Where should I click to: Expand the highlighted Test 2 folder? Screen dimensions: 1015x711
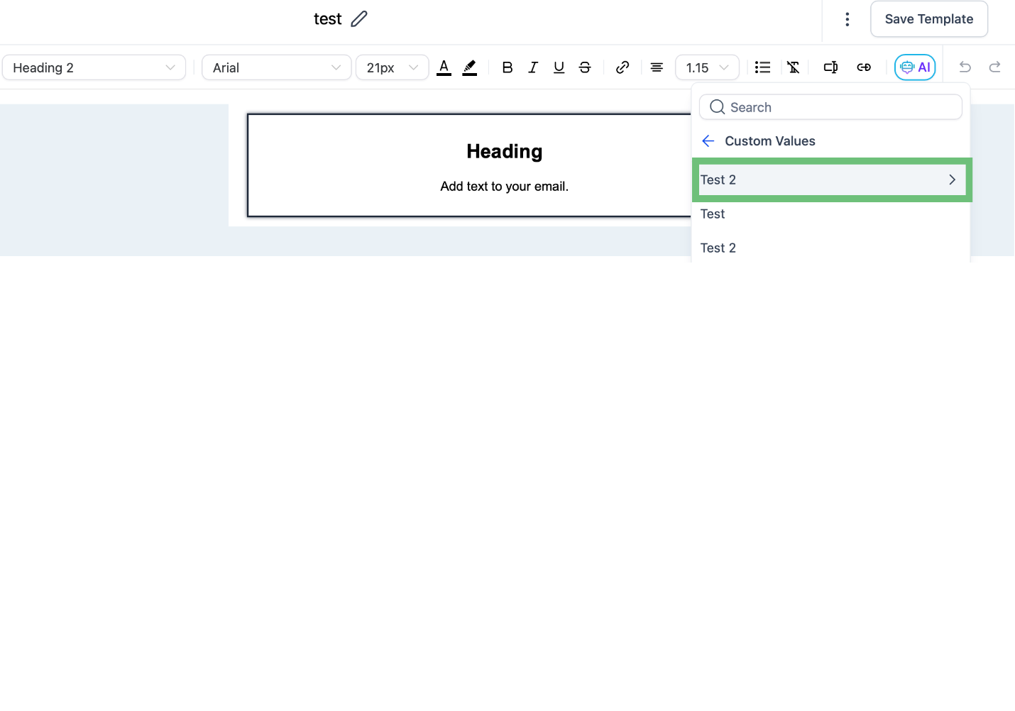point(832,180)
